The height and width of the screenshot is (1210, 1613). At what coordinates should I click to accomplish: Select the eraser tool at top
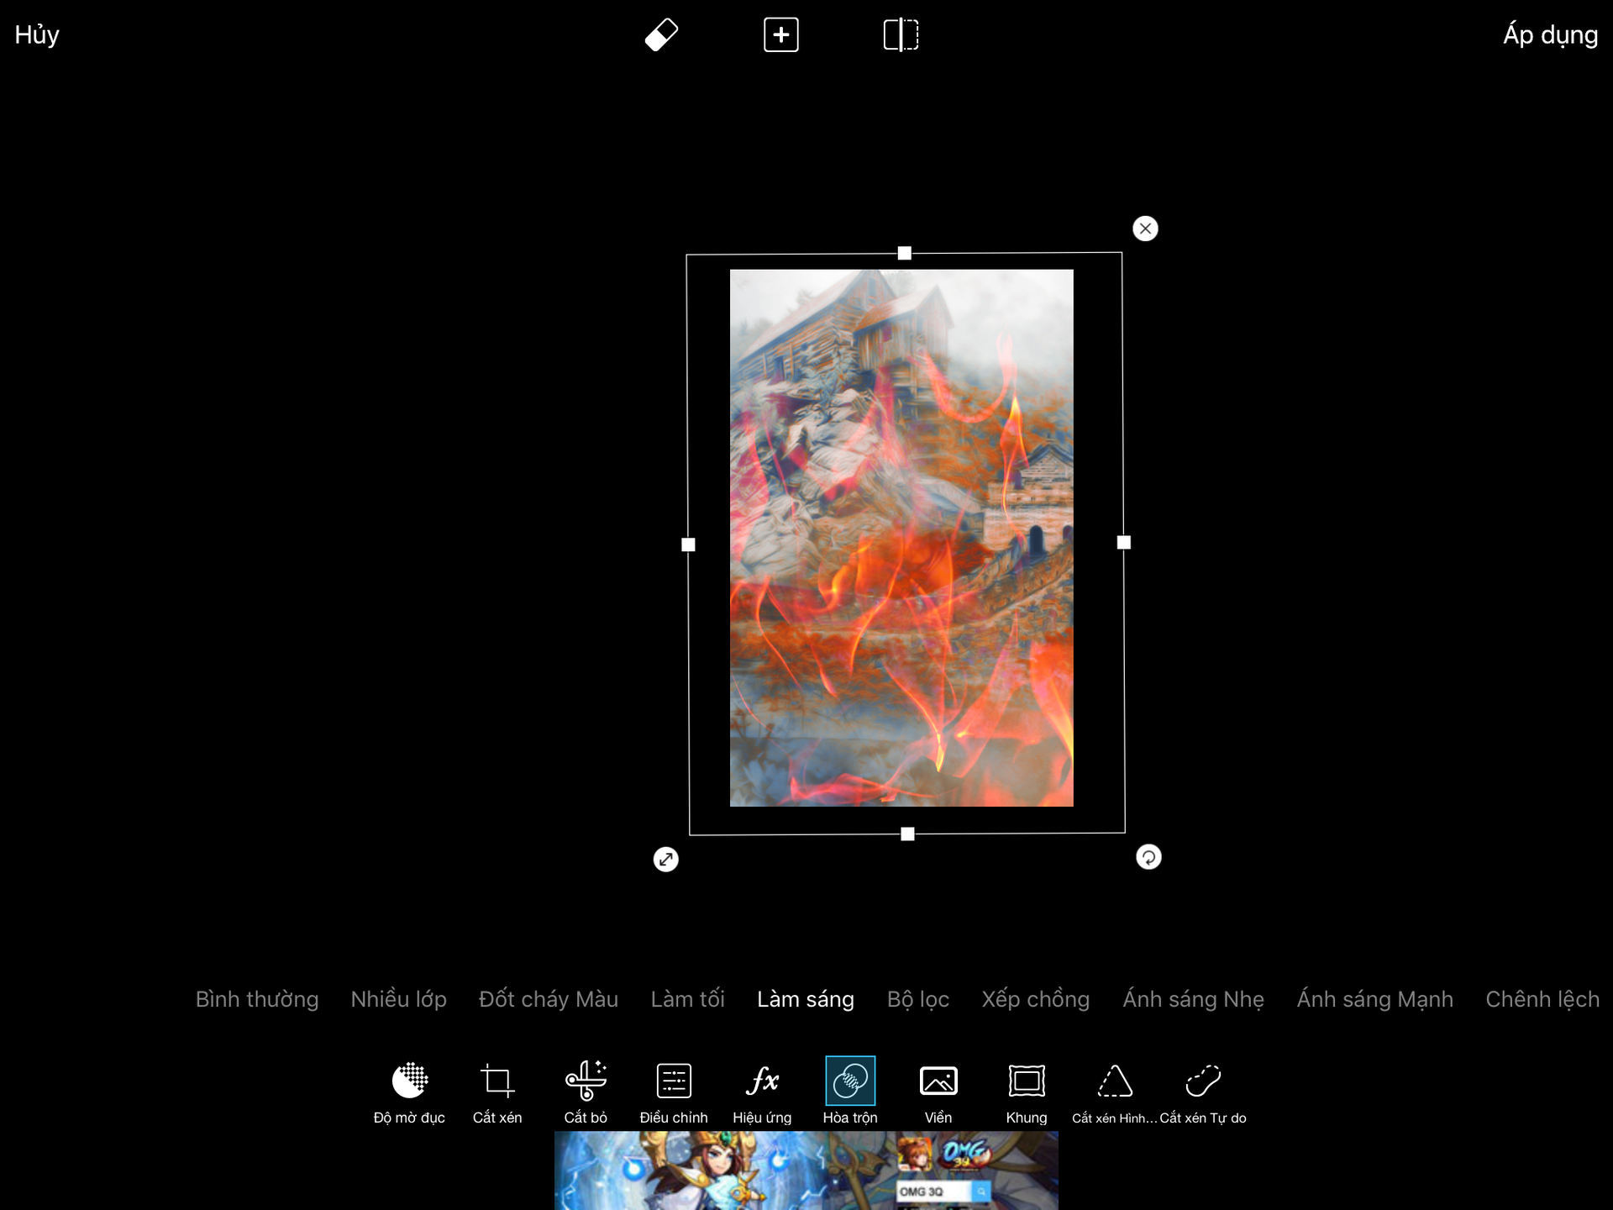click(661, 35)
